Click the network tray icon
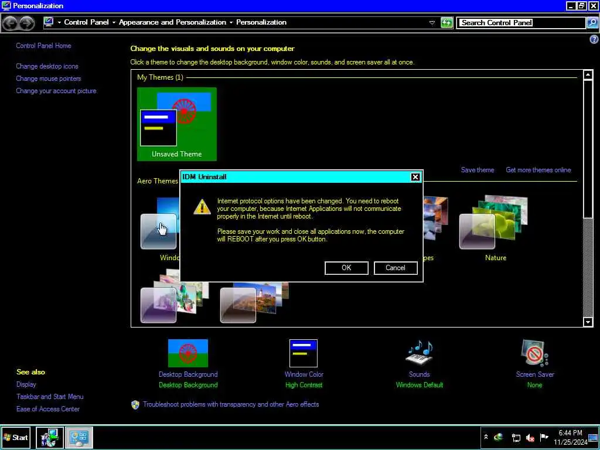Screen dimensions: 600x450 (516, 438)
